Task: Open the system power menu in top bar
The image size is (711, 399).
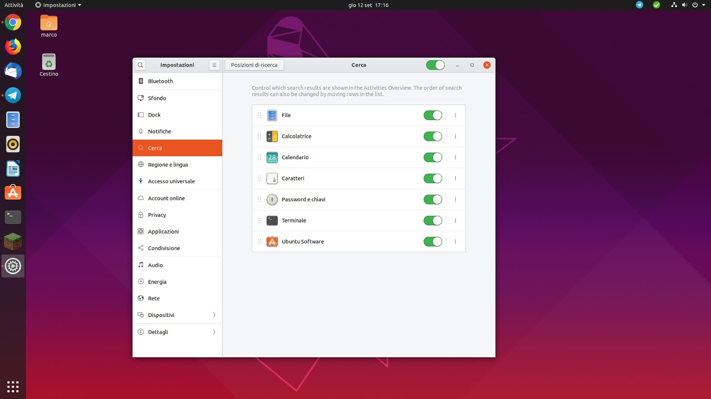Action: (x=695, y=5)
